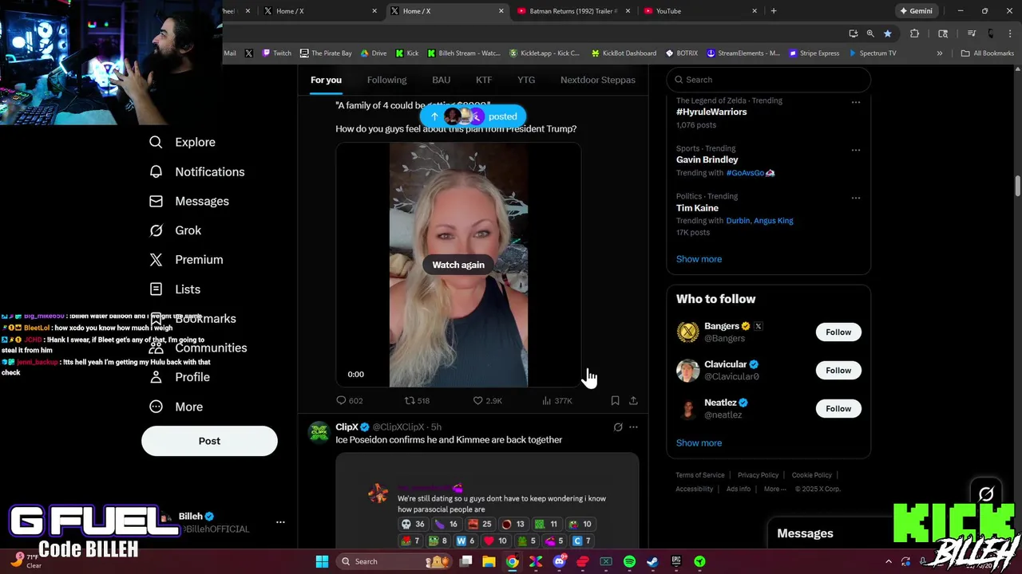
Task: Open Grok in the sidebar
Action: pos(175,230)
